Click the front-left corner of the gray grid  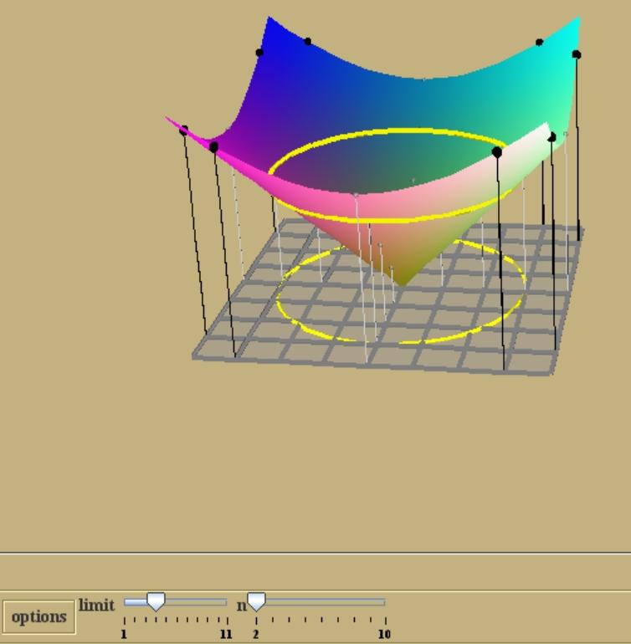pos(196,357)
